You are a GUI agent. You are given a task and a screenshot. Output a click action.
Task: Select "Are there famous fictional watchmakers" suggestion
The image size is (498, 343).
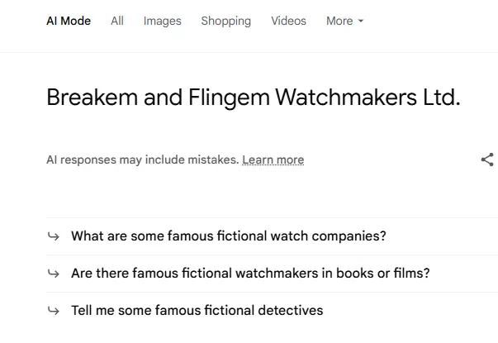pyautogui.click(x=250, y=274)
